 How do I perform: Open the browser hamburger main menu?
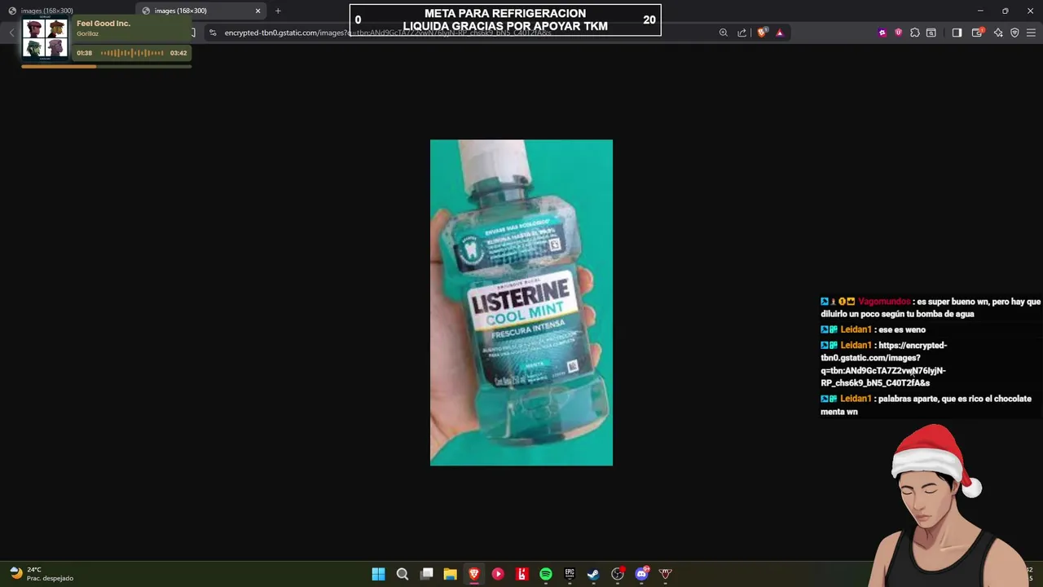1031,33
